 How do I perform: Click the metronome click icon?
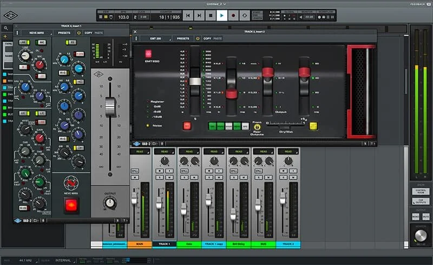(x=135, y=17)
